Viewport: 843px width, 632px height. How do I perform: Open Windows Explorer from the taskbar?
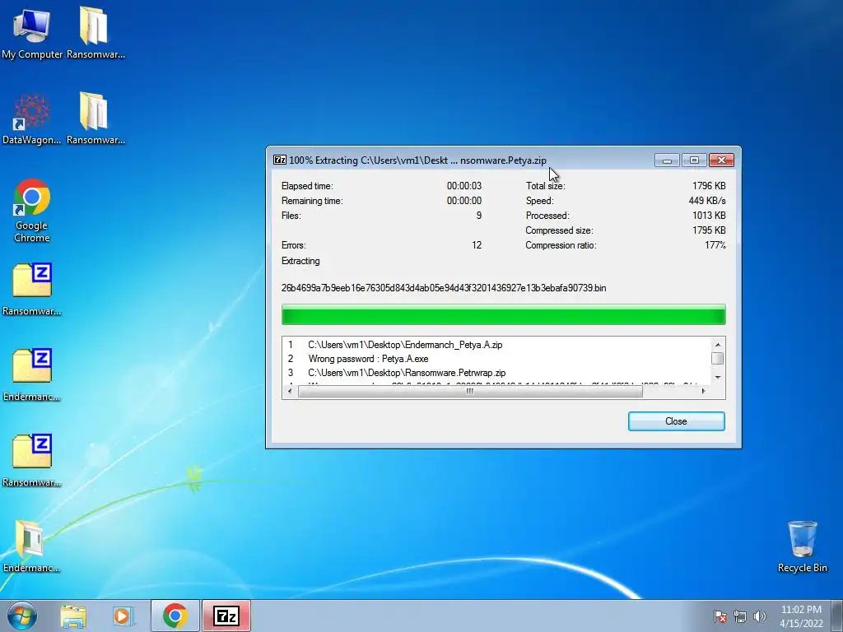[73, 616]
